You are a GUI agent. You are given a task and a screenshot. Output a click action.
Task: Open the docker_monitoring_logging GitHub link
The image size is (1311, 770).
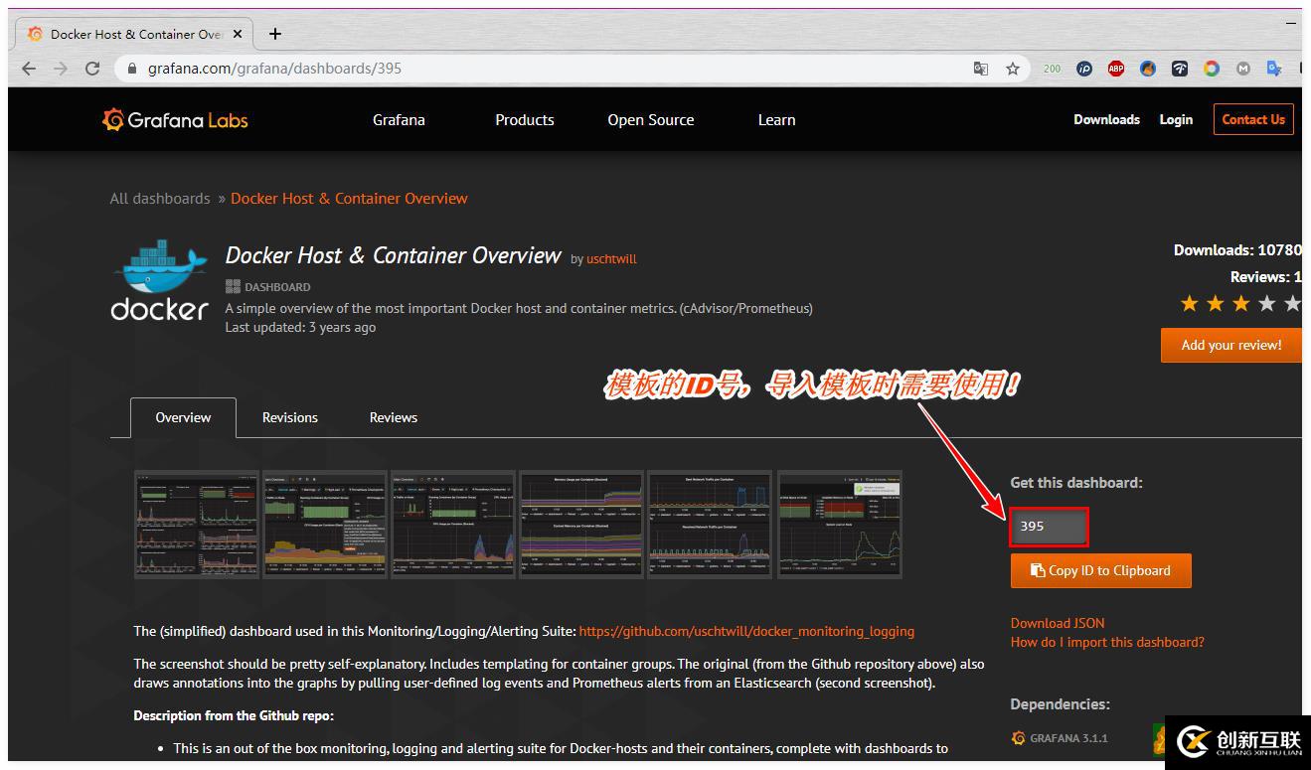pyautogui.click(x=746, y=631)
